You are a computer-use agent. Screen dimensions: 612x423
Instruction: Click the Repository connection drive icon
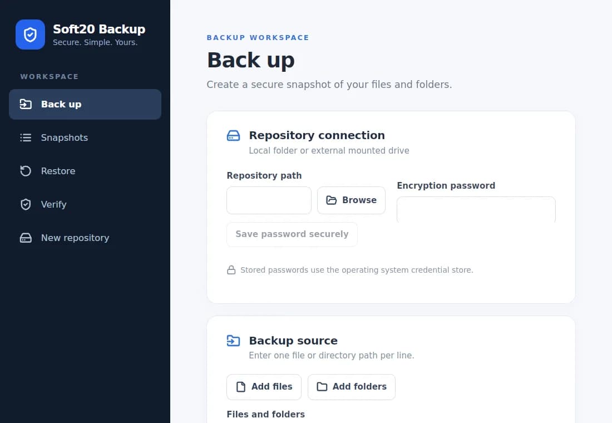point(234,136)
